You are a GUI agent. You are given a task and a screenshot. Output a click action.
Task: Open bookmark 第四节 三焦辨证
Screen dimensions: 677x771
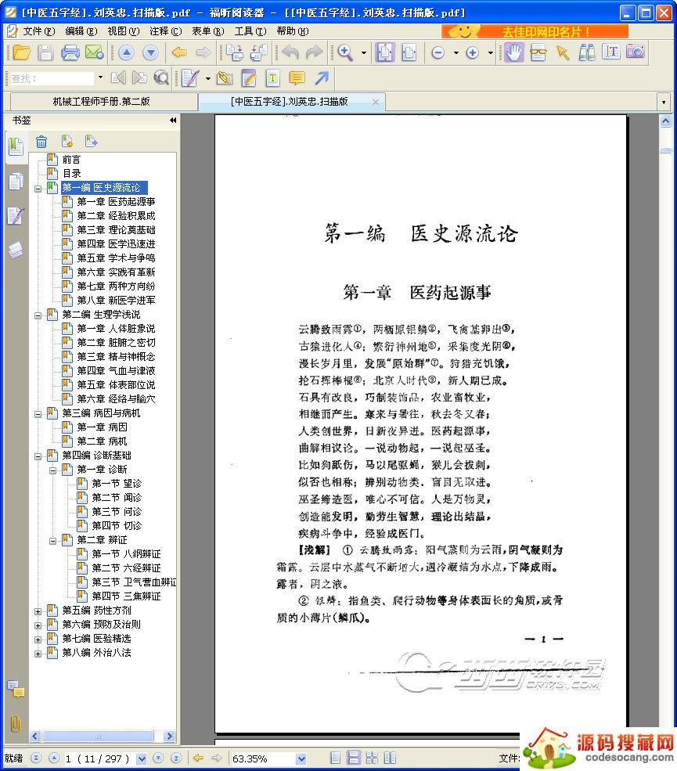(126, 596)
